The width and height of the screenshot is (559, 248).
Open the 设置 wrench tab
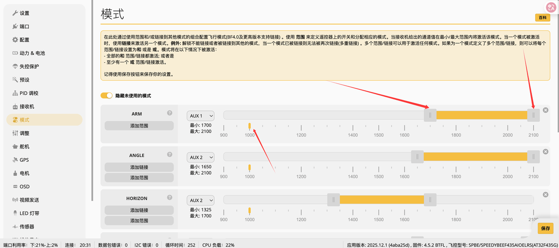click(21, 13)
